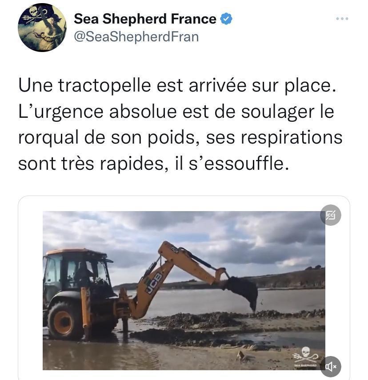Open Sea Shepherd France profile avatar
368x380 pixels.
click(42, 28)
